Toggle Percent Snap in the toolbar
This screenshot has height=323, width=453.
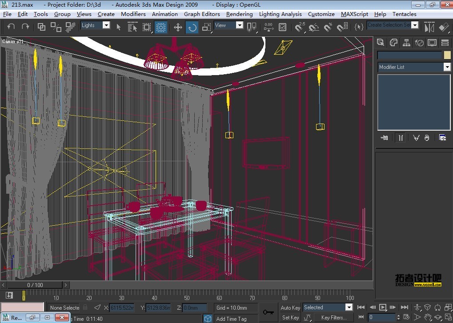click(328, 28)
